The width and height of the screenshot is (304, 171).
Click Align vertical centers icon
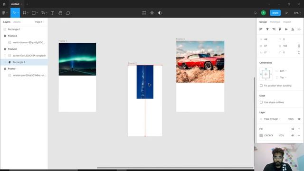(286, 29)
